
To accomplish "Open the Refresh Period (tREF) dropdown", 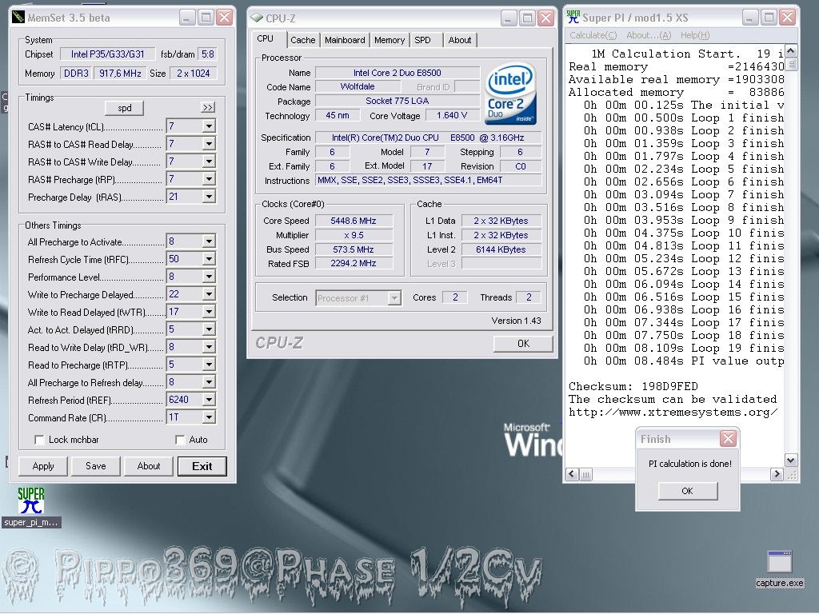I will click(209, 400).
